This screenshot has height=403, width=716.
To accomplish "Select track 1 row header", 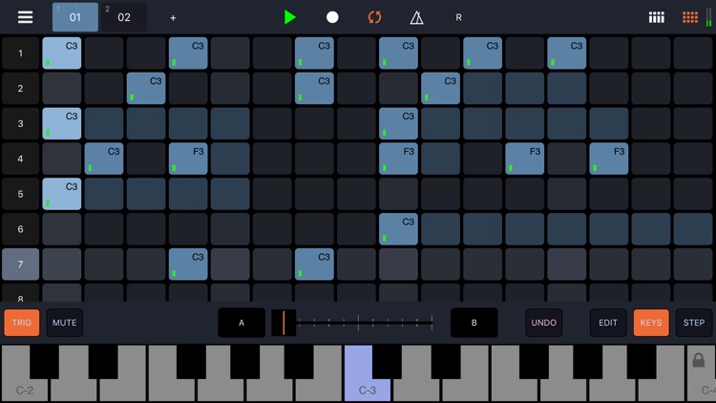I will pyautogui.click(x=20, y=53).
